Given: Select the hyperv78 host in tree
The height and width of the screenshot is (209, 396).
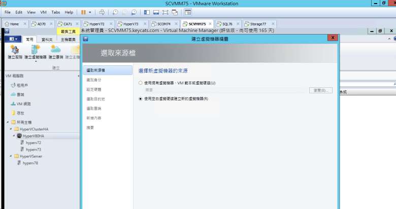Looking at the screenshot, I should [30, 163].
